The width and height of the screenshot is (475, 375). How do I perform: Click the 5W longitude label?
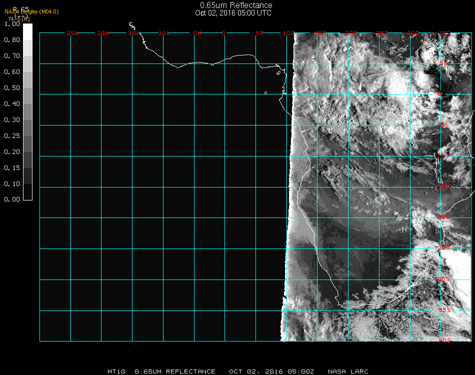click(x=196, y=33)
